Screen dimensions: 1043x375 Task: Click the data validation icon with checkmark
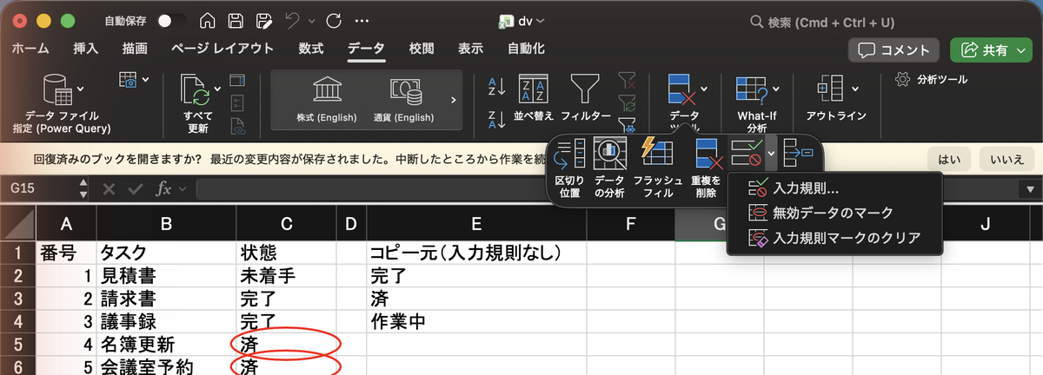pyautogui.click(x=747, y=154)
